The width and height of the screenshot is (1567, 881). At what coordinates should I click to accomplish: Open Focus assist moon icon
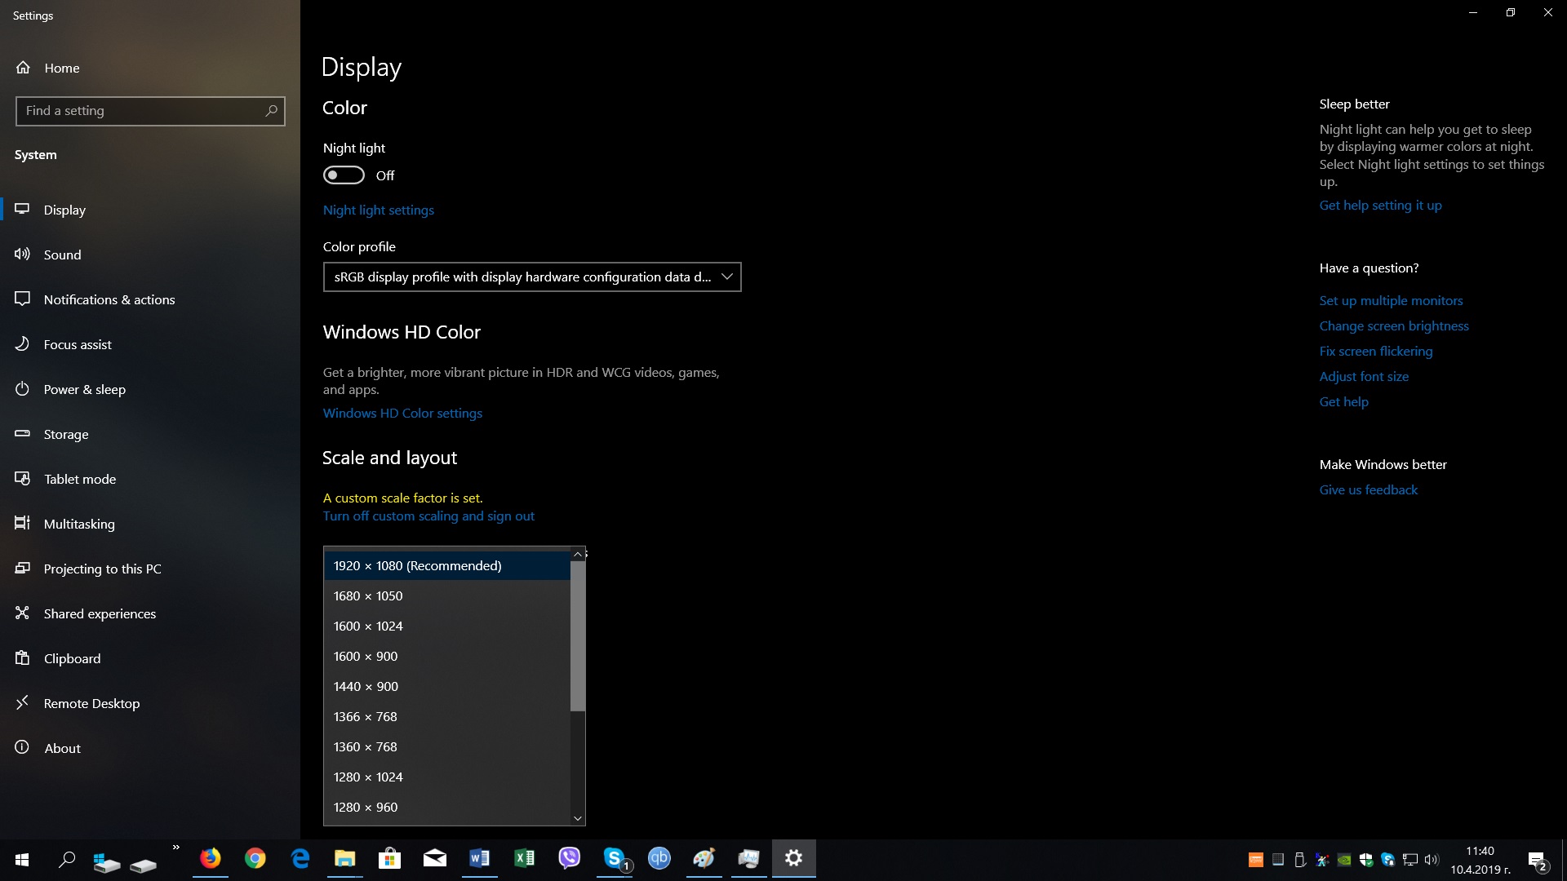pyautogui.click(x=23, y=344)
